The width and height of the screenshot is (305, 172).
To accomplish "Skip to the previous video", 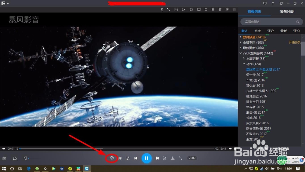I will point(136,158).
